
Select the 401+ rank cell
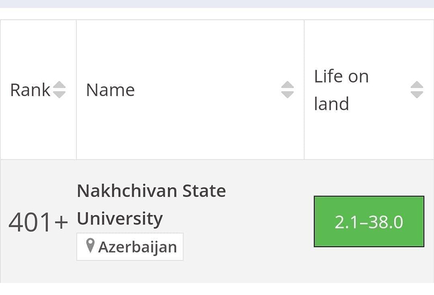click(x=38, y=222)
